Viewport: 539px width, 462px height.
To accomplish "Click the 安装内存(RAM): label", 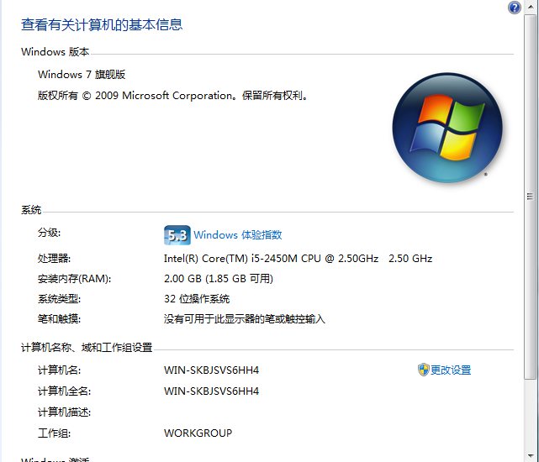I will (x=74, y=279).
